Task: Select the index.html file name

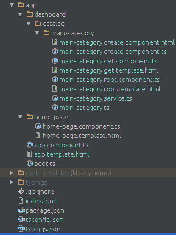Action: 41,201
